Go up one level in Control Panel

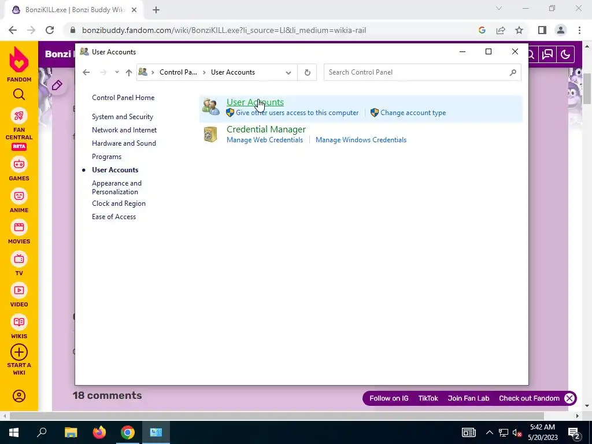[129, 72]
